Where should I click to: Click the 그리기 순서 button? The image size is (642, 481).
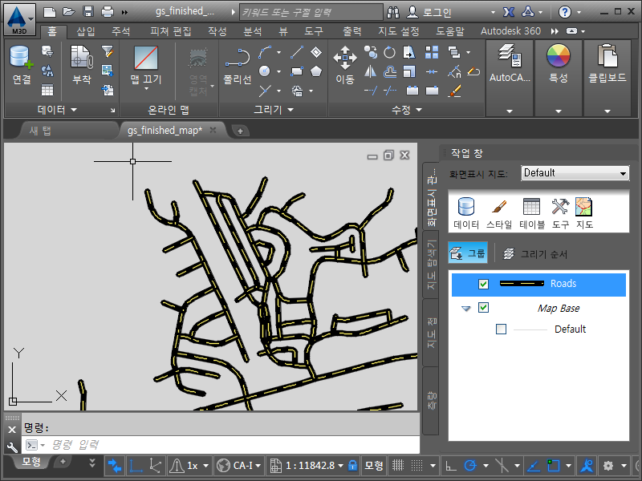[x=535, y=253]
